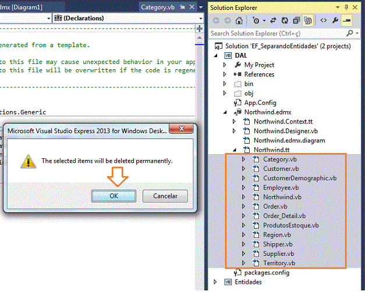Screen dimensions: 365x292
Task: Select Shipper.vb file
Action: coord(278,244)
